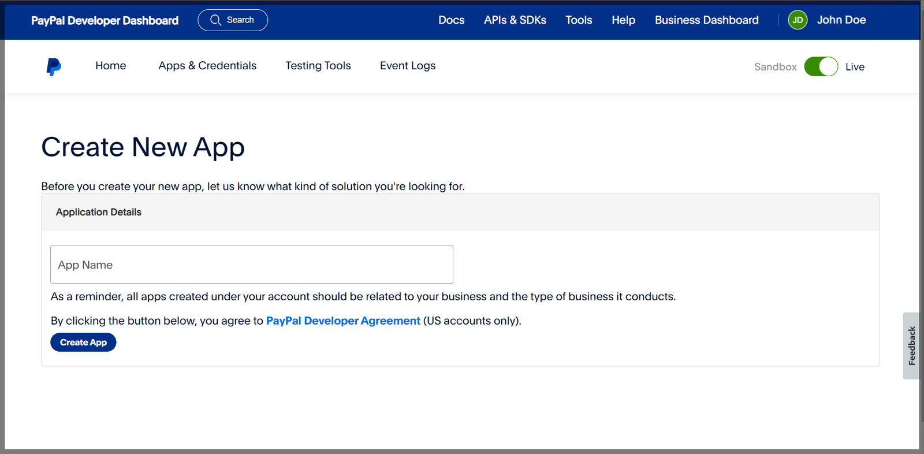Open the PayPal Developer Agreement link
This screenshot has width=924, height=454.
[343, 321]
